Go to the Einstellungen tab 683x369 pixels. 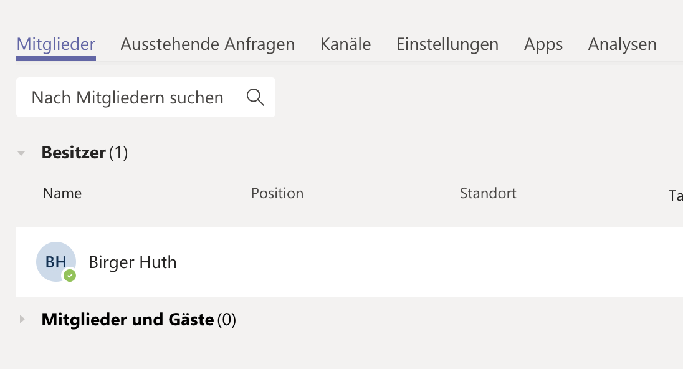click(x=447, y=44)
